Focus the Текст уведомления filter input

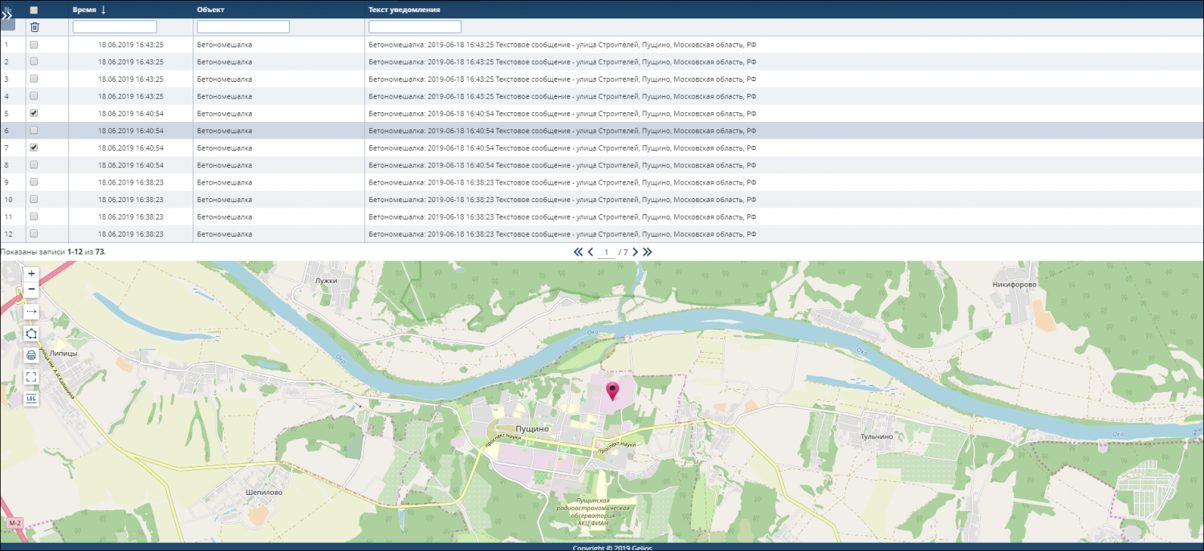415,27
